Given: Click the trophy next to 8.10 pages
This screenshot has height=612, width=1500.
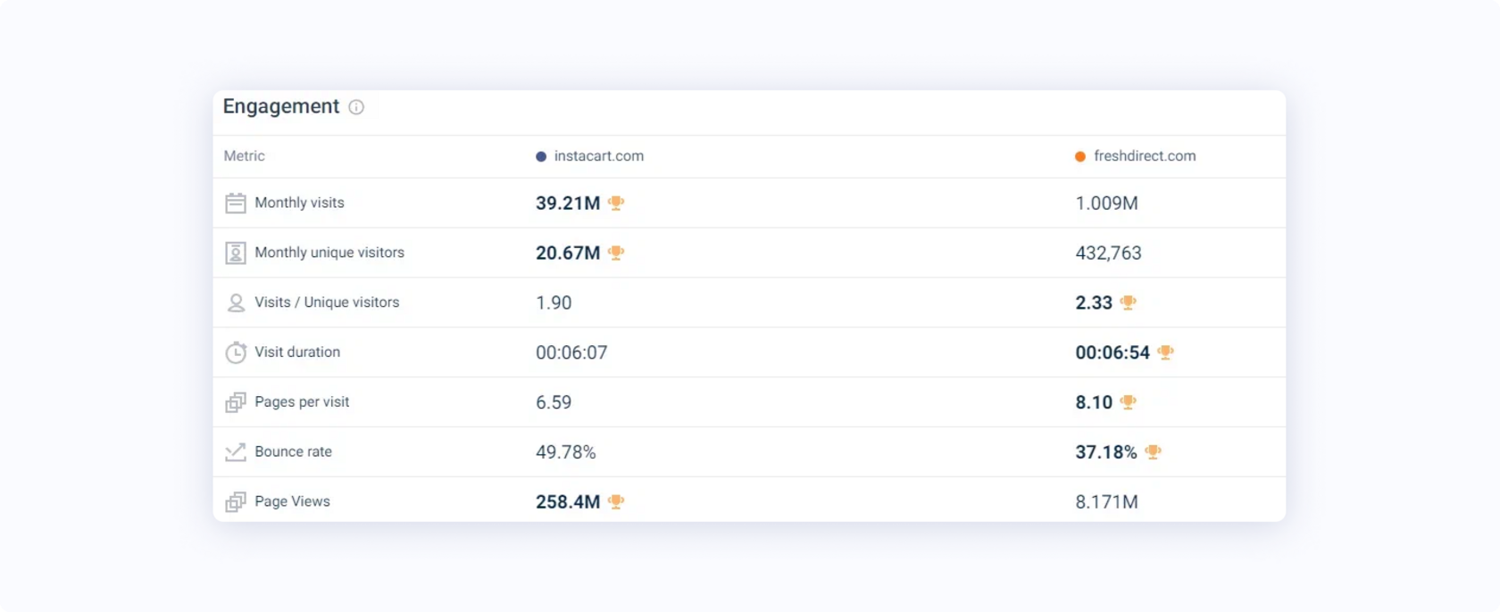Looking at the screenshot, I should (x=1129, y=402).
